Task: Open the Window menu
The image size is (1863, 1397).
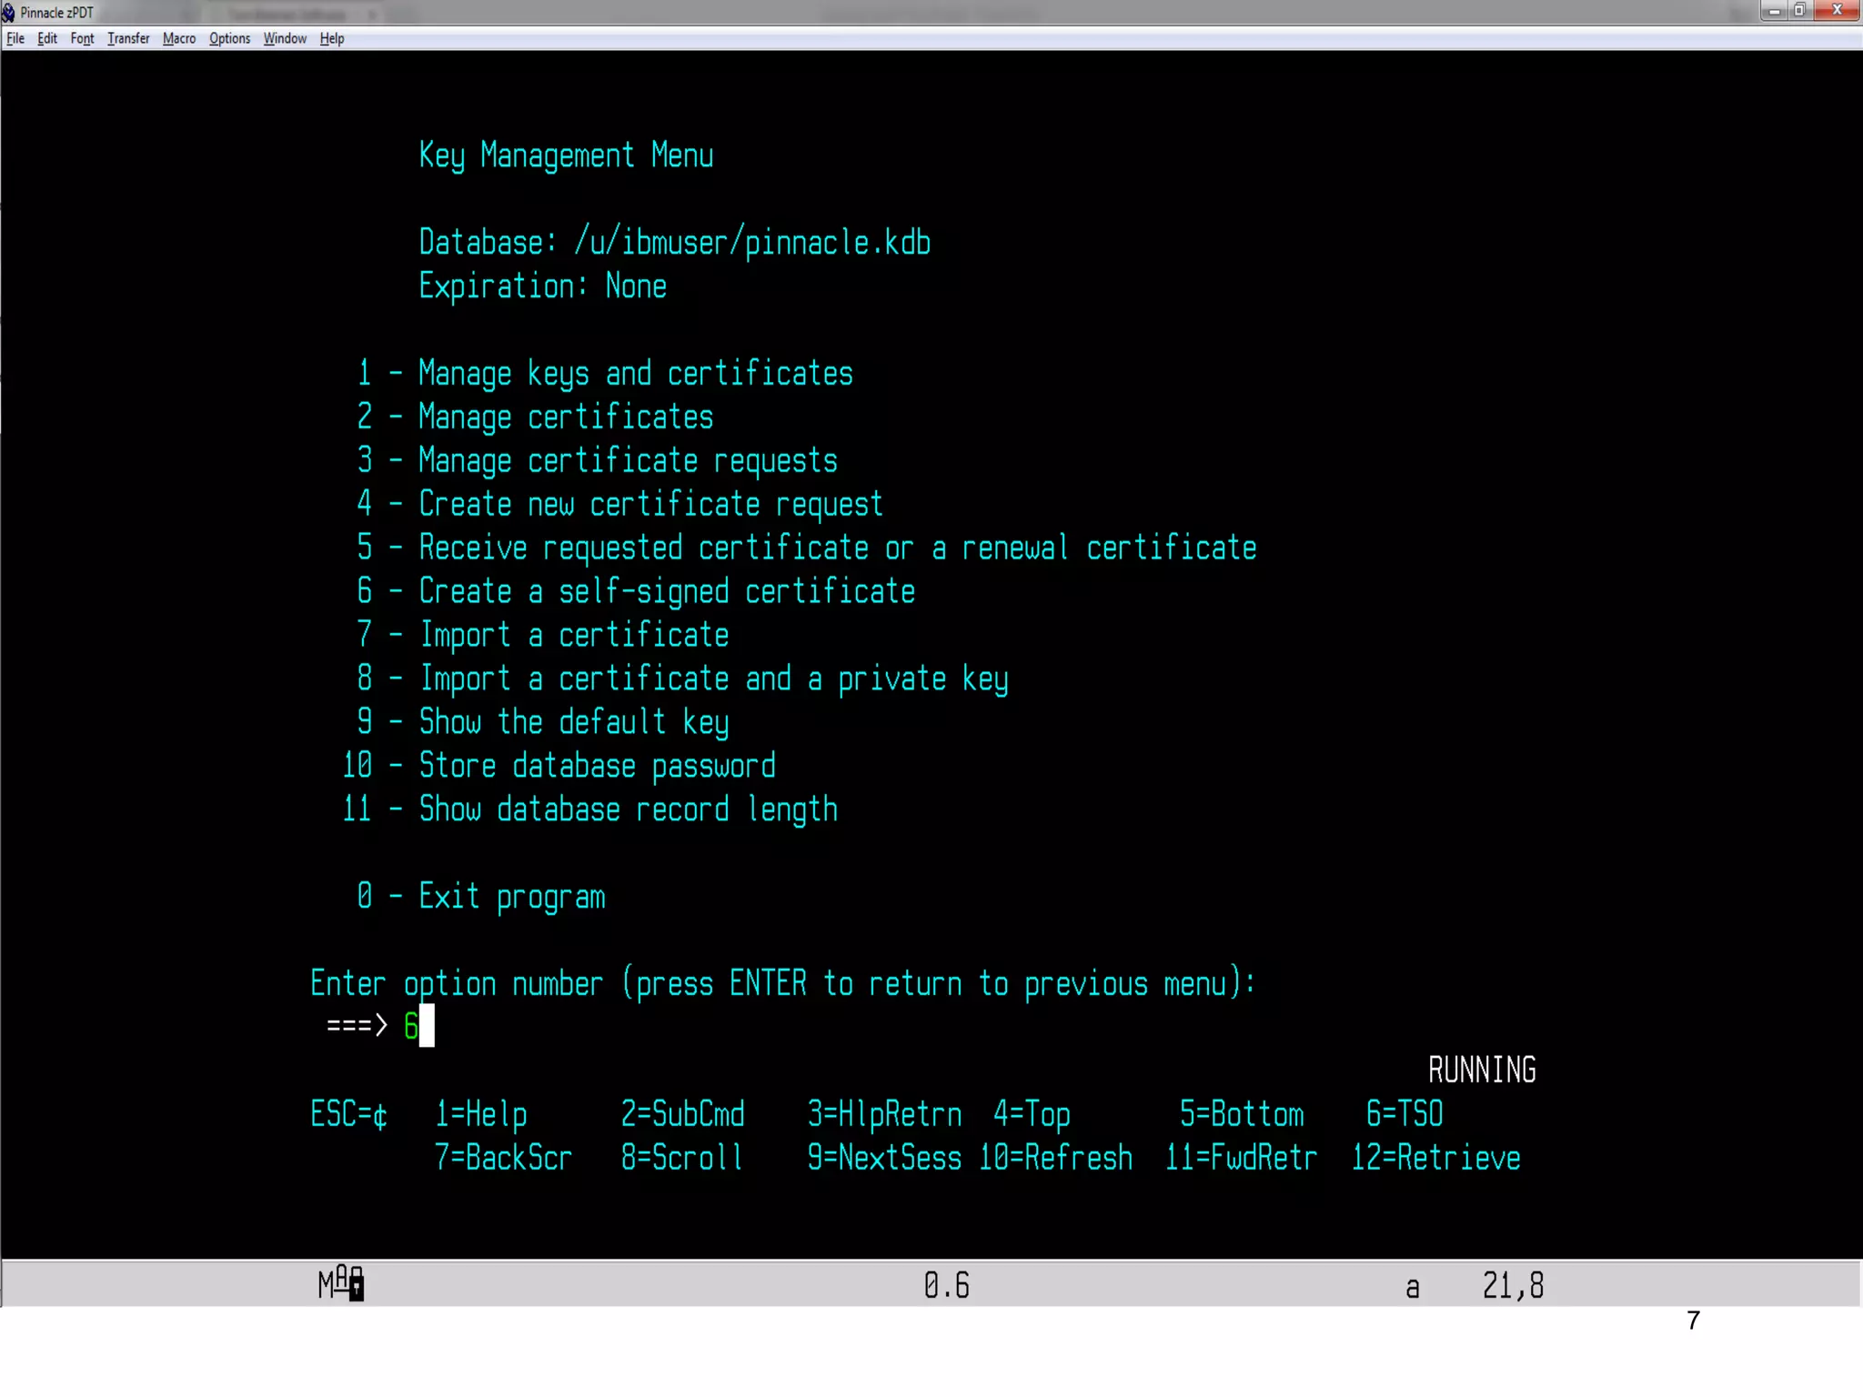Action: [285, 38]
